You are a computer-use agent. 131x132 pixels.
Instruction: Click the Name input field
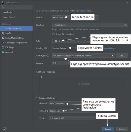[x=75, y=18]
